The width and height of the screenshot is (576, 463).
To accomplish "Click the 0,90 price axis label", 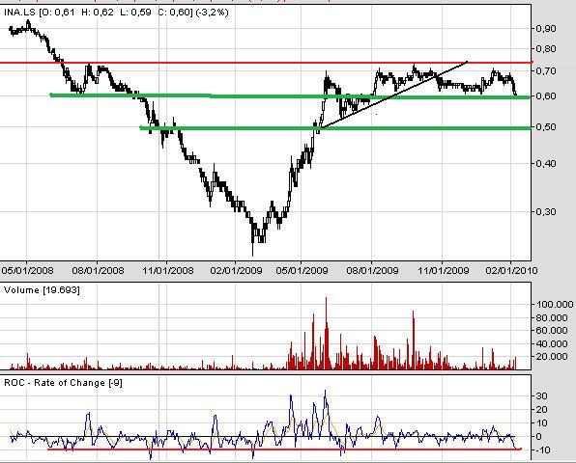I will point(546,28).
